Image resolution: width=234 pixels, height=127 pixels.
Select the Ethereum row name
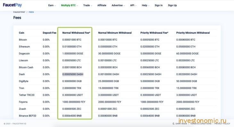[24, 47]
